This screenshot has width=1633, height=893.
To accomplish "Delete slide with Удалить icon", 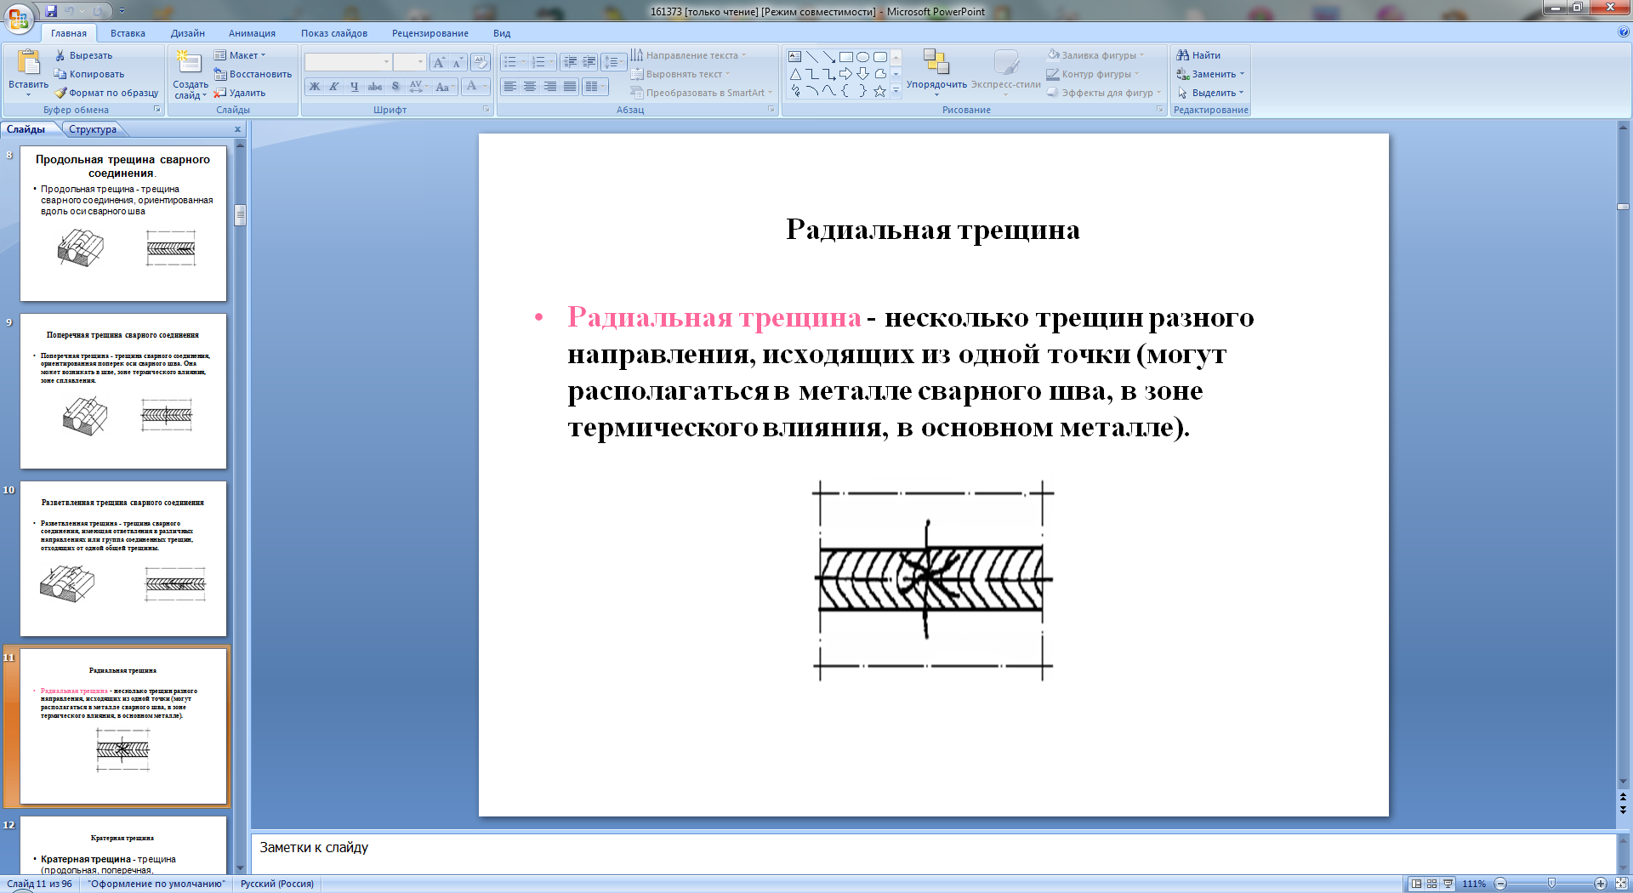I will point(220,93).
